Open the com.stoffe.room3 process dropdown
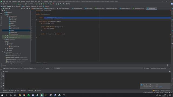 (x=34, y=68)
